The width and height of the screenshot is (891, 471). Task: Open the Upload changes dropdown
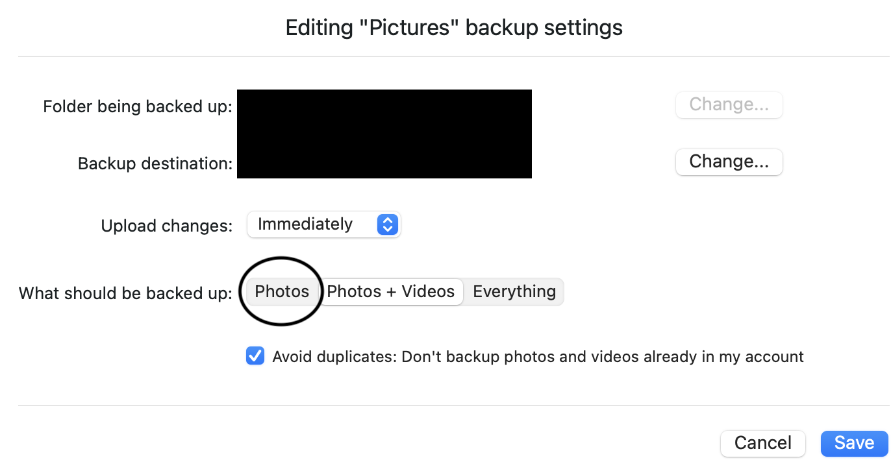[323, 224]
